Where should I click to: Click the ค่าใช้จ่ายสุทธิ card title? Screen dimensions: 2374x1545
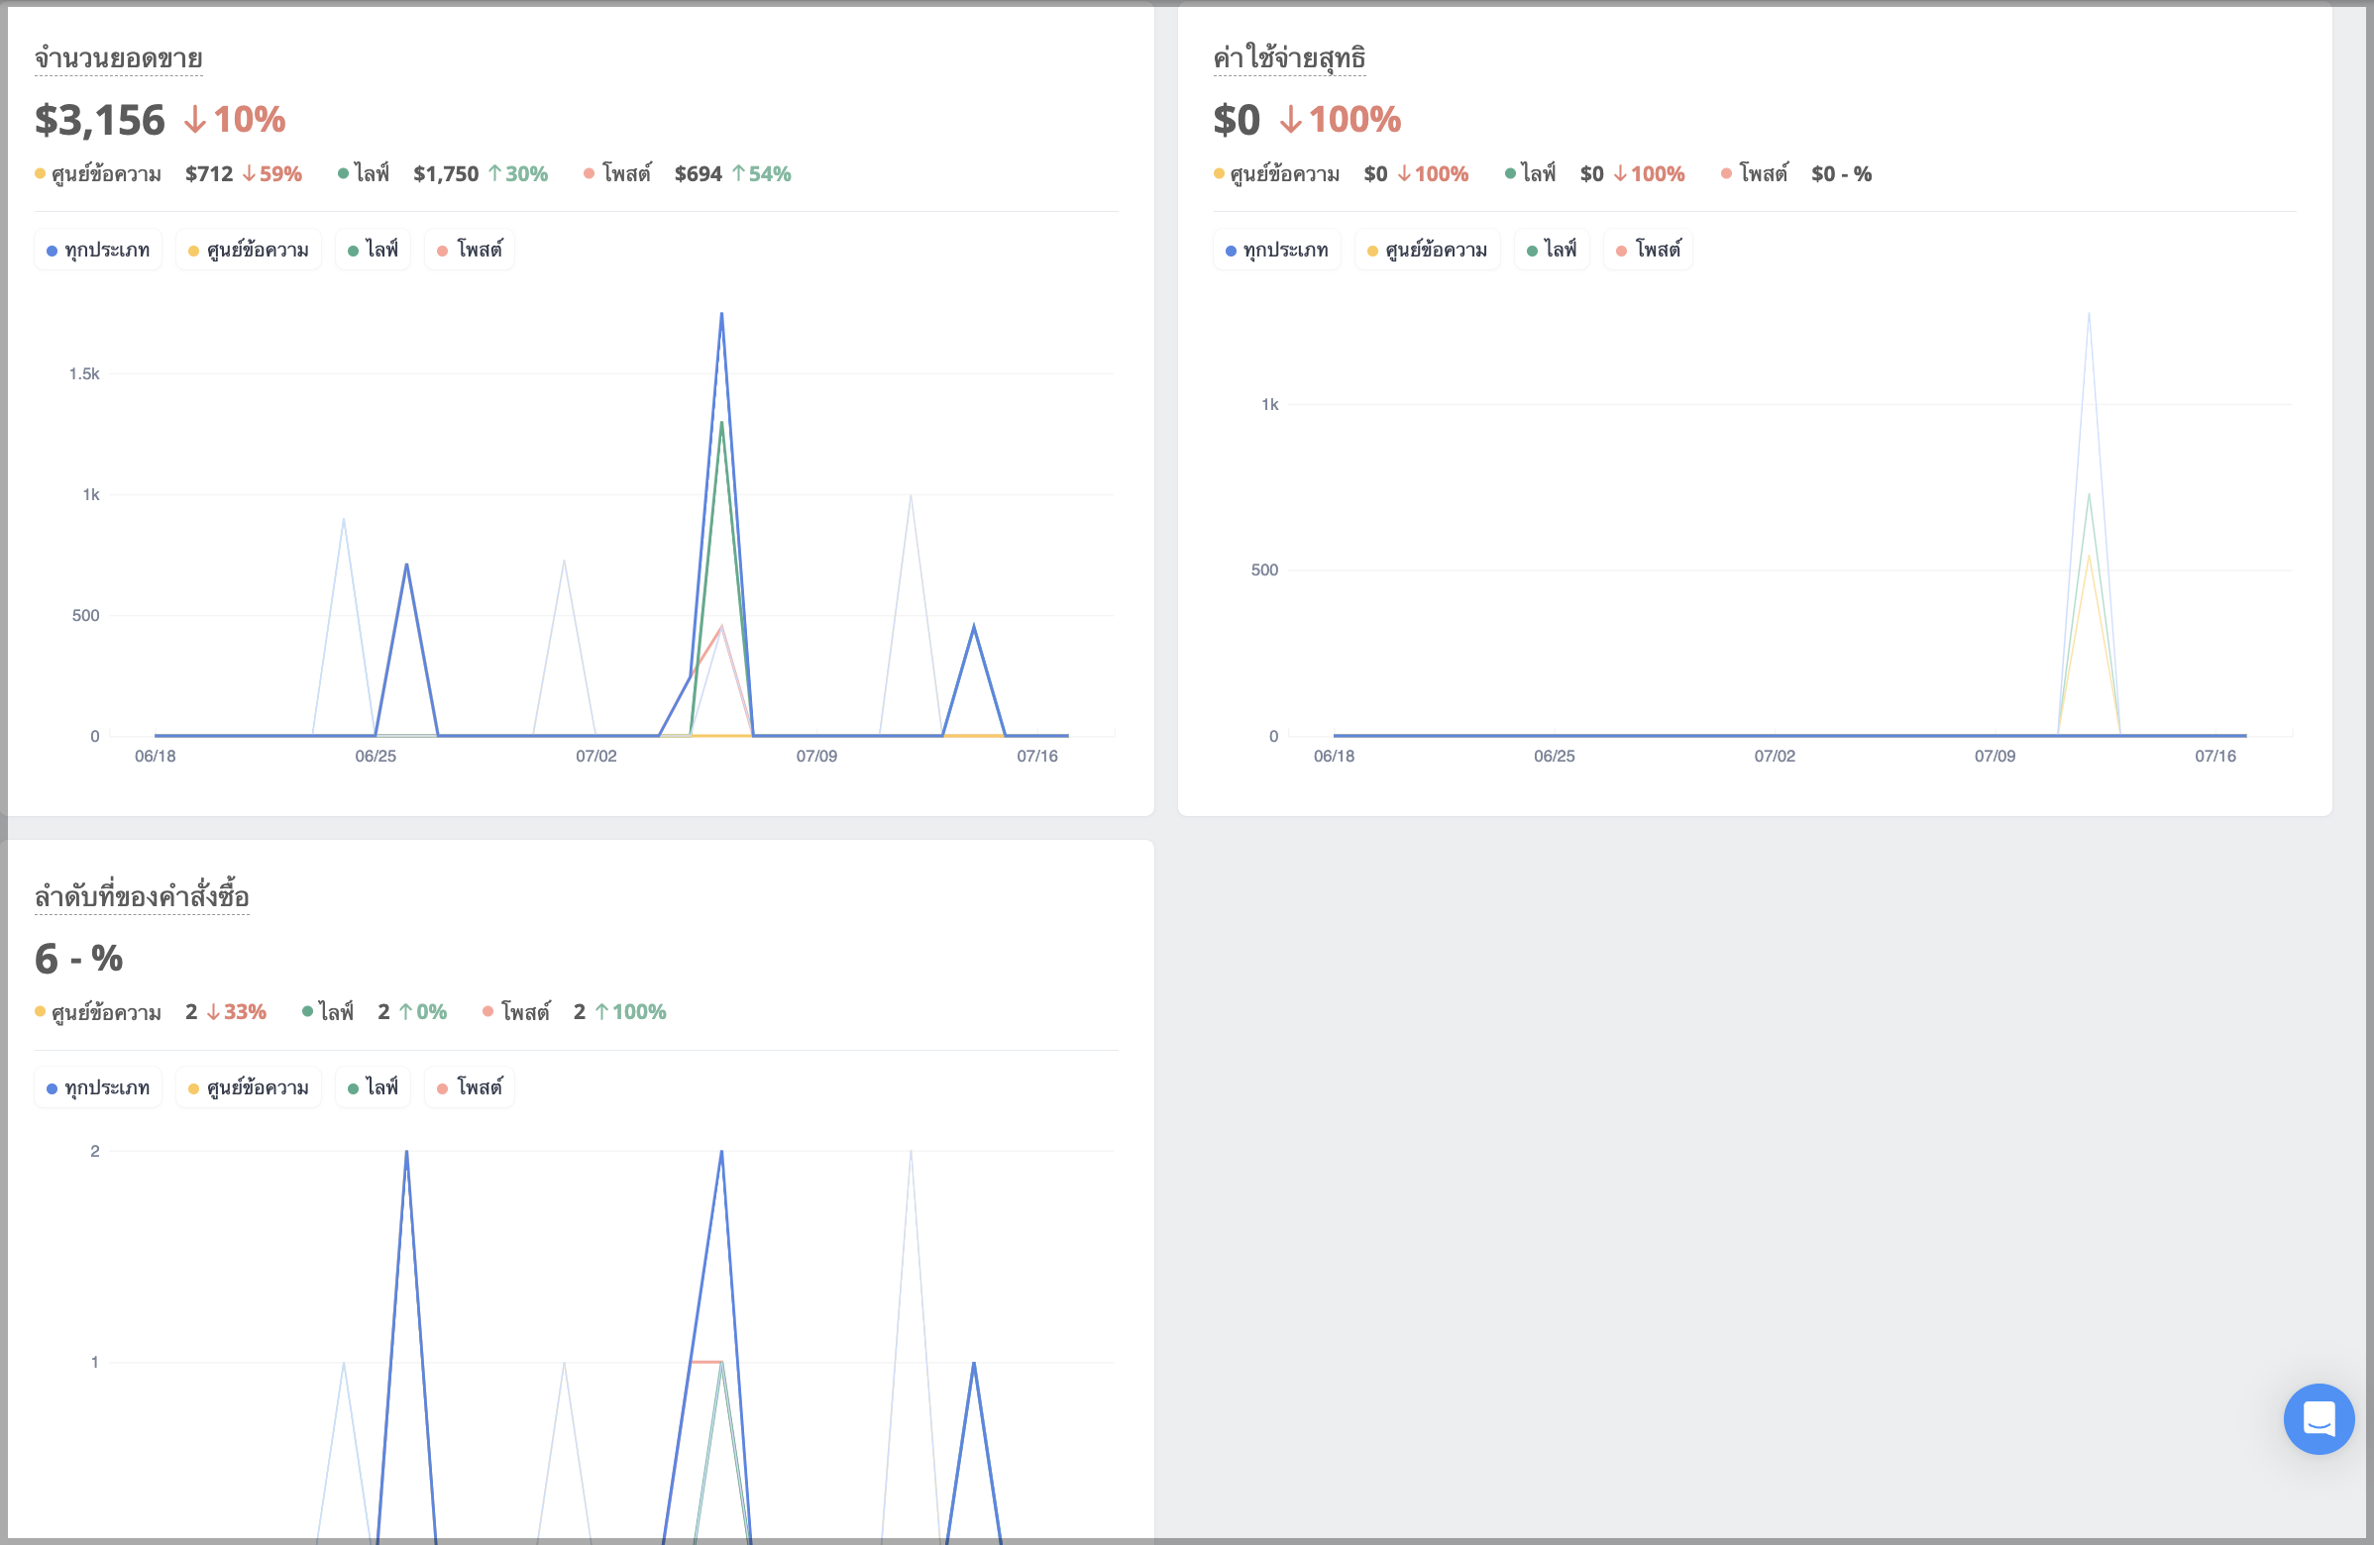pyautogui.click(x=1290, y=58)
